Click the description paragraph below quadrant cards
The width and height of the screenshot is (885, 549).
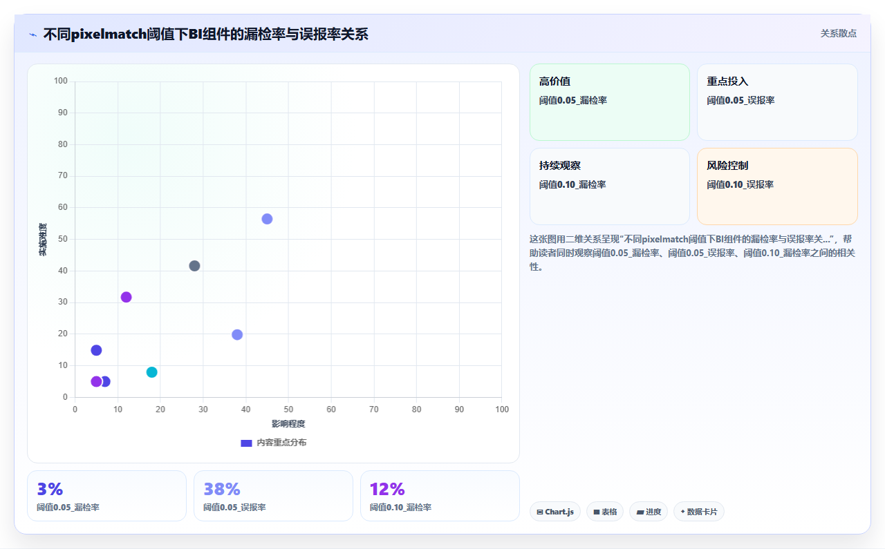pos(693,253)
